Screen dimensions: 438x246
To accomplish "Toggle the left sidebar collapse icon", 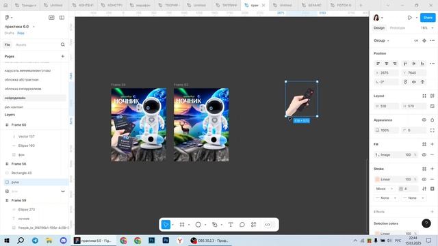I will coord(62,18).
